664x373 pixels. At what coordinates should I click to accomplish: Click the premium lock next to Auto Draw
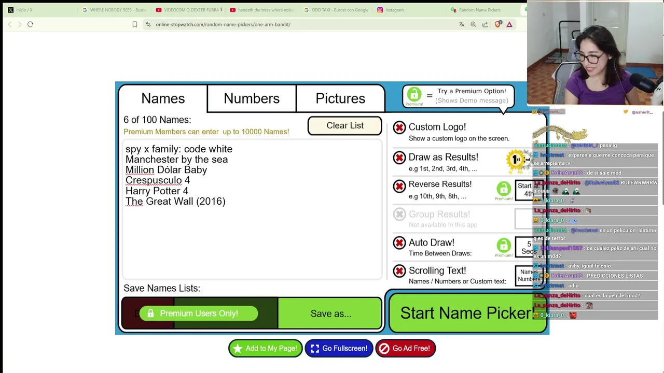[x=504, y=246]
